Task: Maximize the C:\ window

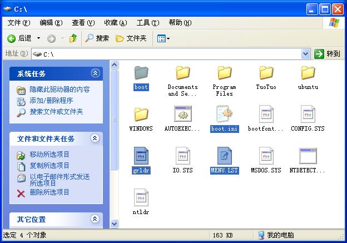Action: point(325,9)
